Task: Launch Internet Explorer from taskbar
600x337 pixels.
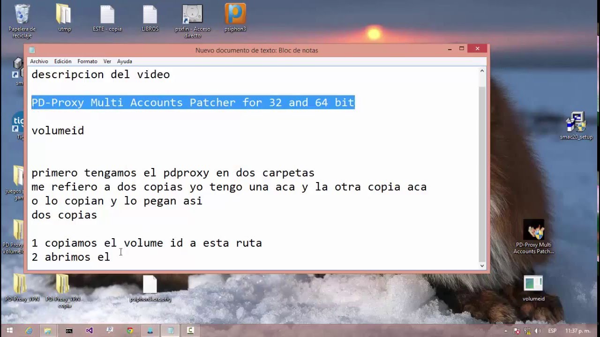Action: click(x=29, y=330)
